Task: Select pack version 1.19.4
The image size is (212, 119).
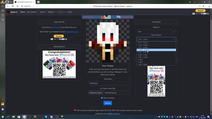Action: [x=156, y=62]
